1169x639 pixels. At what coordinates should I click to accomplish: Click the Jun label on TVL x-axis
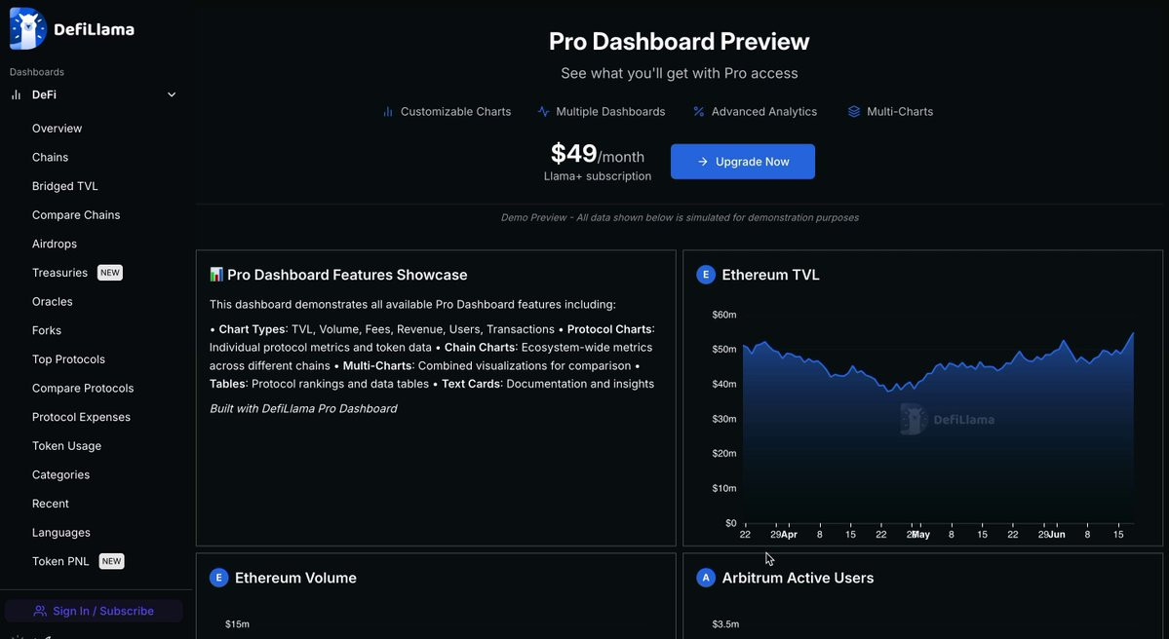[x=1057, y=535]
